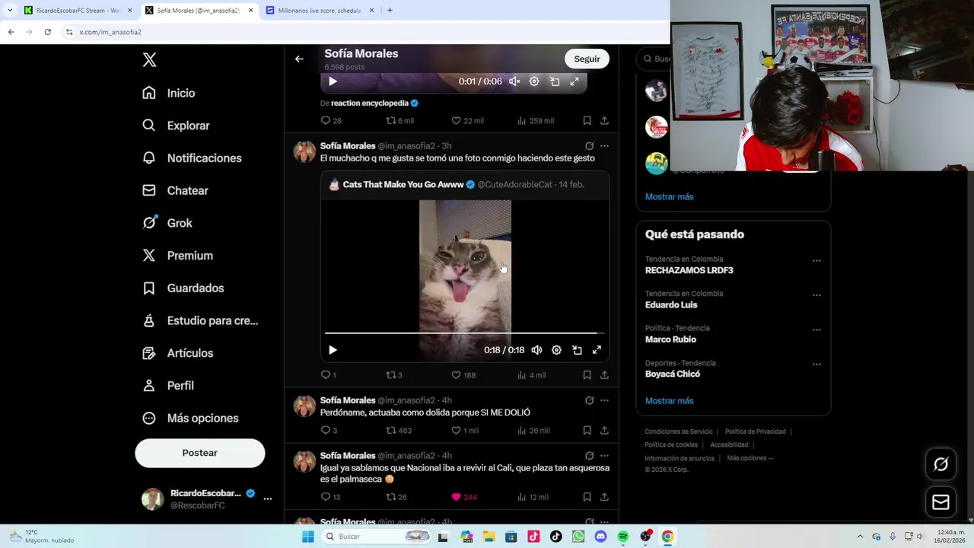Open Cats That Make You Go Awww profile

pyautogui.click(x=403, y=185)
